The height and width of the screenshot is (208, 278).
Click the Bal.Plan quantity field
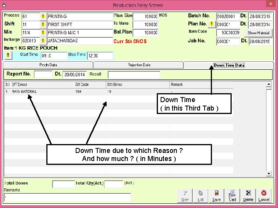146,32
